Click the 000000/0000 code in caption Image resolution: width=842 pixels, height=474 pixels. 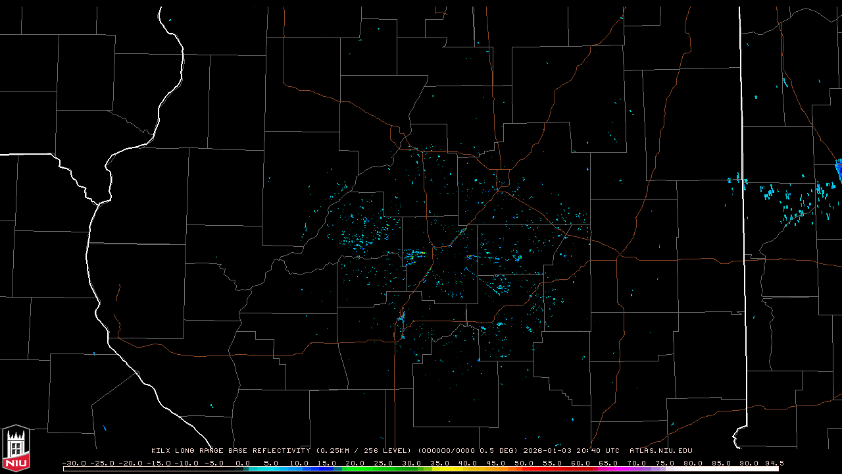pos(447,451)
